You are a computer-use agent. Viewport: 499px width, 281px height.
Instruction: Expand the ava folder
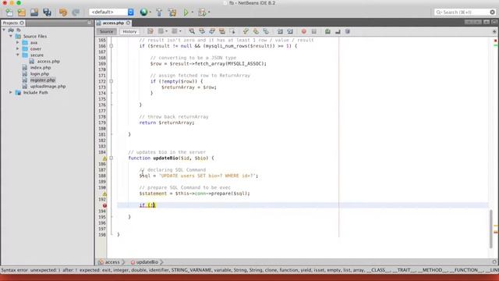point(17,42)
